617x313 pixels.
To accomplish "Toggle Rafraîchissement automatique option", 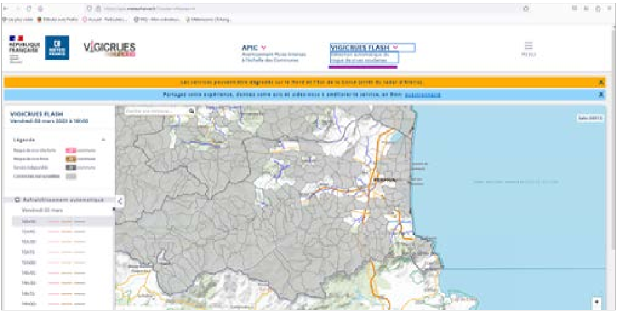I will click(x=17, y=200).
